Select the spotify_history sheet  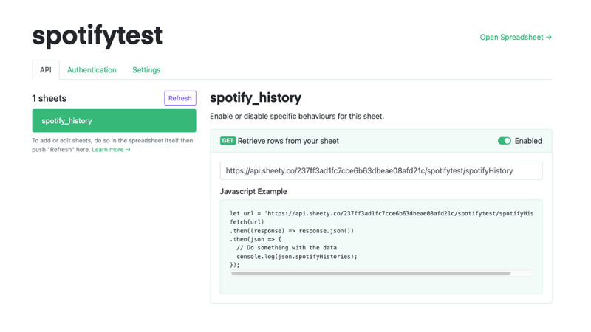114,121
